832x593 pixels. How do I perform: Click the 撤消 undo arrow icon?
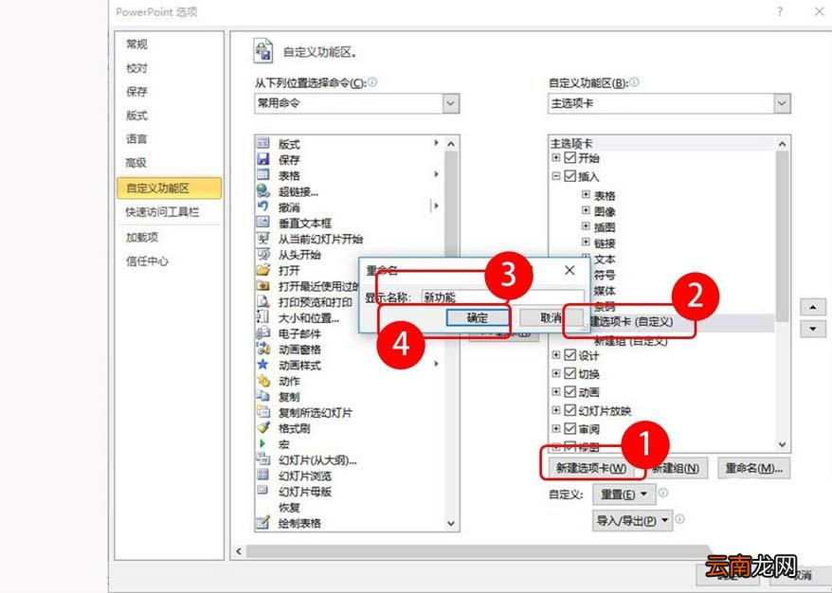tap(263, 206)
